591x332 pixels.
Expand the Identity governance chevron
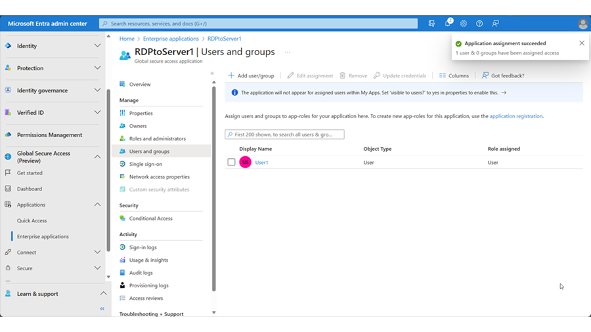[x=97, y=90]
